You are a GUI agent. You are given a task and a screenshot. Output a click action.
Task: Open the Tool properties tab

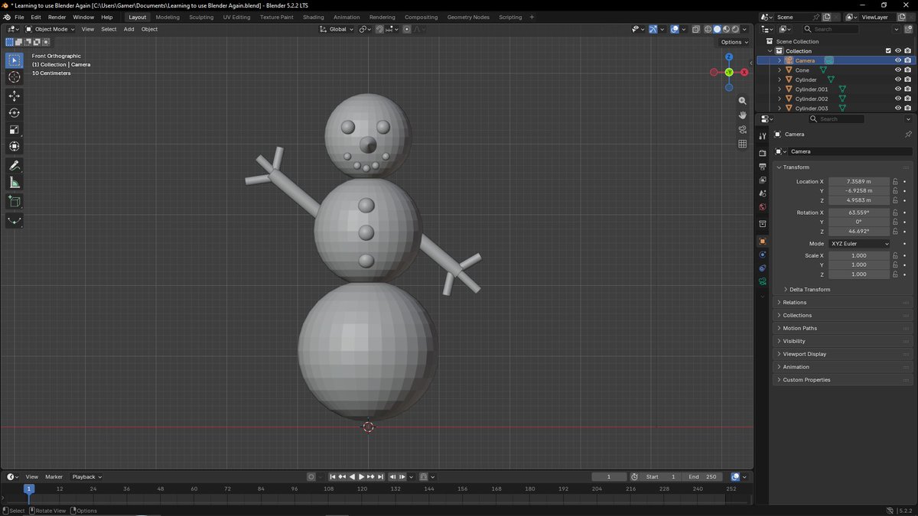[762, 135]
